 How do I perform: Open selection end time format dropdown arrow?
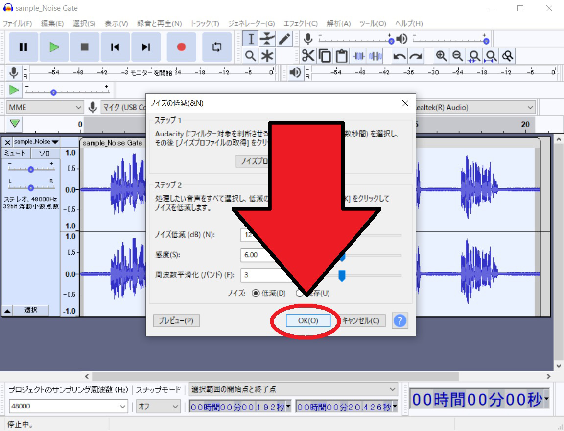pyautogui.click(x=395, y=406)
